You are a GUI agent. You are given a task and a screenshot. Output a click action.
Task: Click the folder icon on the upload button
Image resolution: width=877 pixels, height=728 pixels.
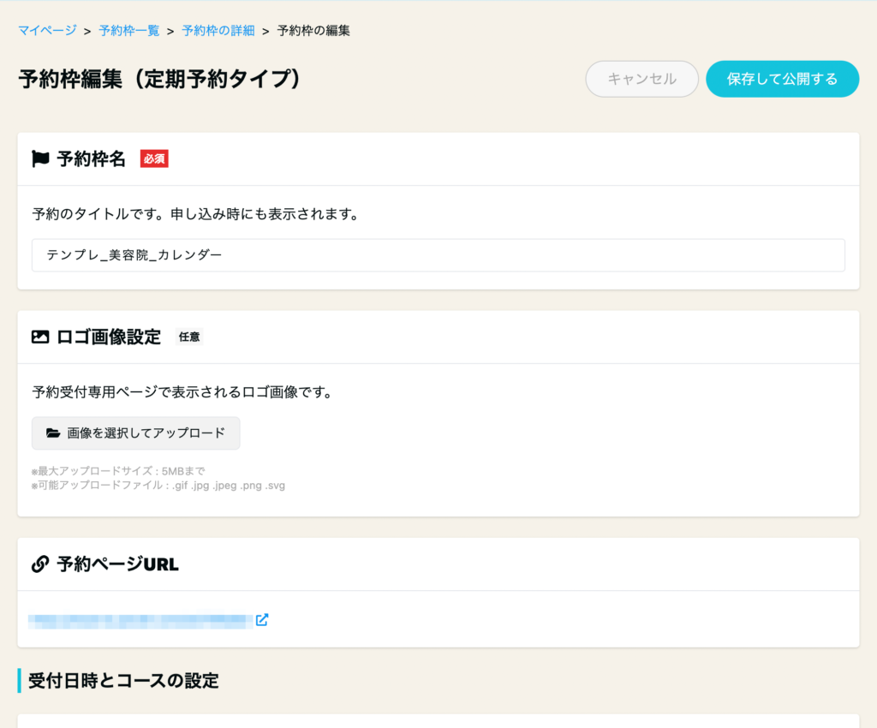tap(53, 433)
